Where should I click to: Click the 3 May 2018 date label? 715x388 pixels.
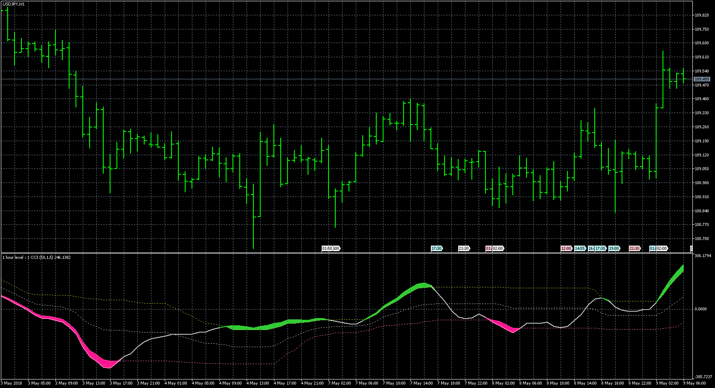pos(12,383)
